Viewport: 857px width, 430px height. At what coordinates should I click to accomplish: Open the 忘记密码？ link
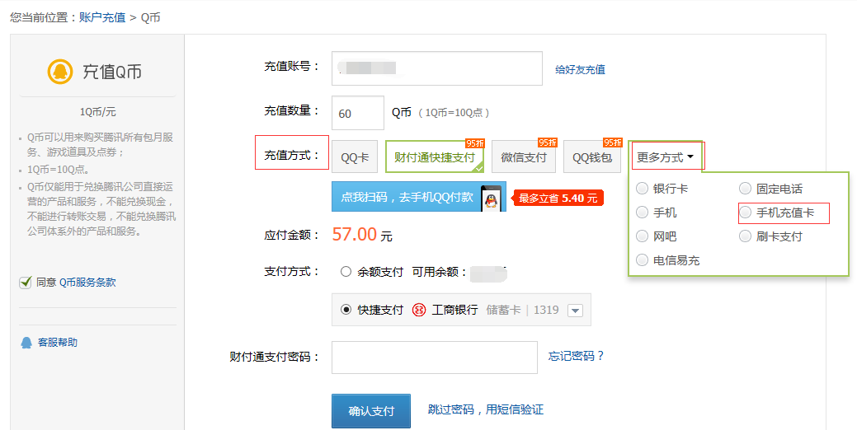(x=576, y=356)
